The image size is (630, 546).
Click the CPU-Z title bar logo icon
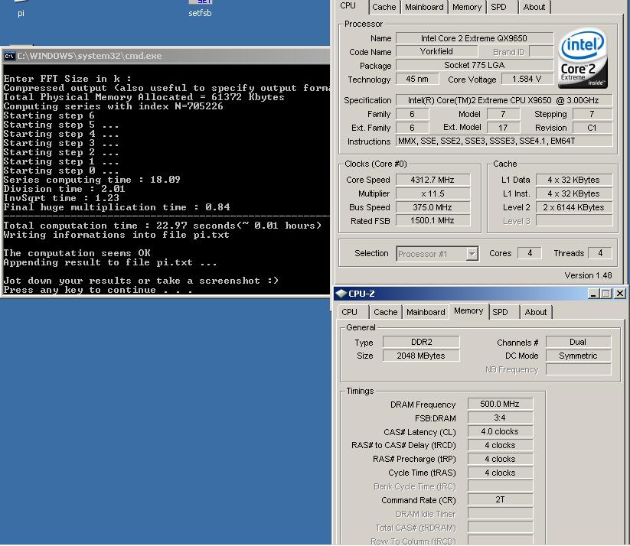[x=341, y=294]
